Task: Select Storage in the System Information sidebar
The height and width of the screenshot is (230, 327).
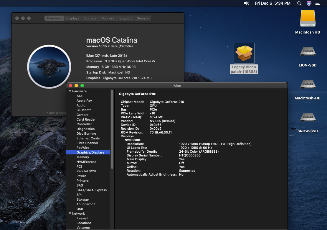Action: pyautogui.click(x=82, y=199)
